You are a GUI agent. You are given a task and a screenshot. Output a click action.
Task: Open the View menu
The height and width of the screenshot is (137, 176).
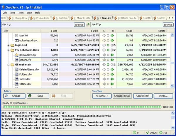pyautogui.click(x=29, y=13)
